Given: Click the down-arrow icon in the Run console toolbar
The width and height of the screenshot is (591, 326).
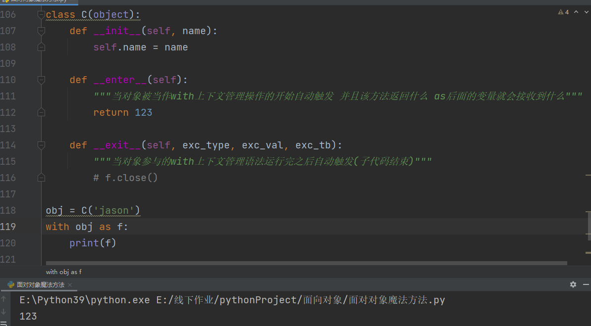Looking at the screenshot, I should click(4, 312).
